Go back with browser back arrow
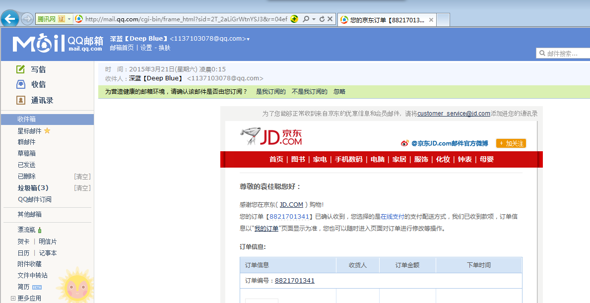 click(10, 18)
